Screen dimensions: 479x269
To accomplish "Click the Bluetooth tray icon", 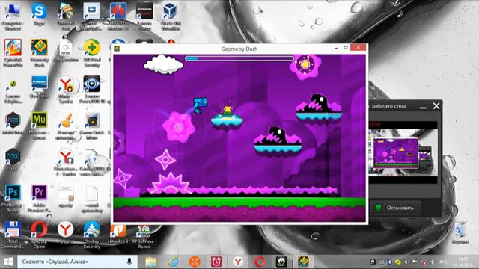I will click(389, 262).
